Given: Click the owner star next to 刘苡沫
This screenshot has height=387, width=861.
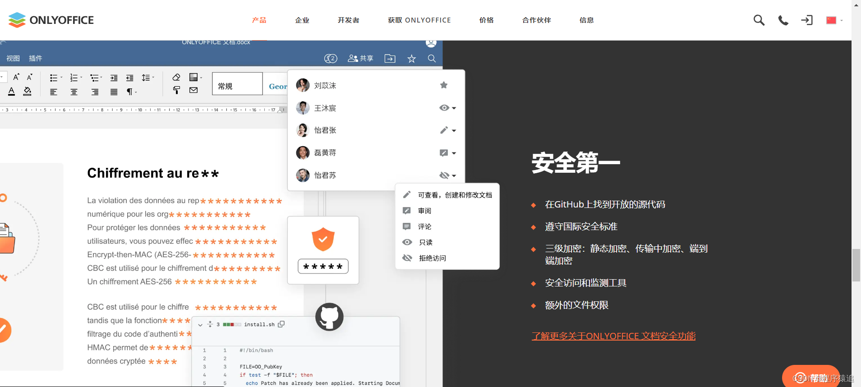Looking at the screenshot, I should pyautogui.click(x=444, y=85).
